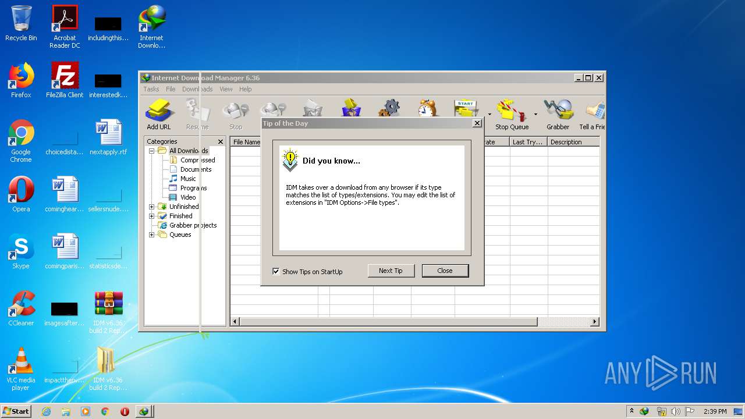Expand the Finished tree node

(152, 216)
